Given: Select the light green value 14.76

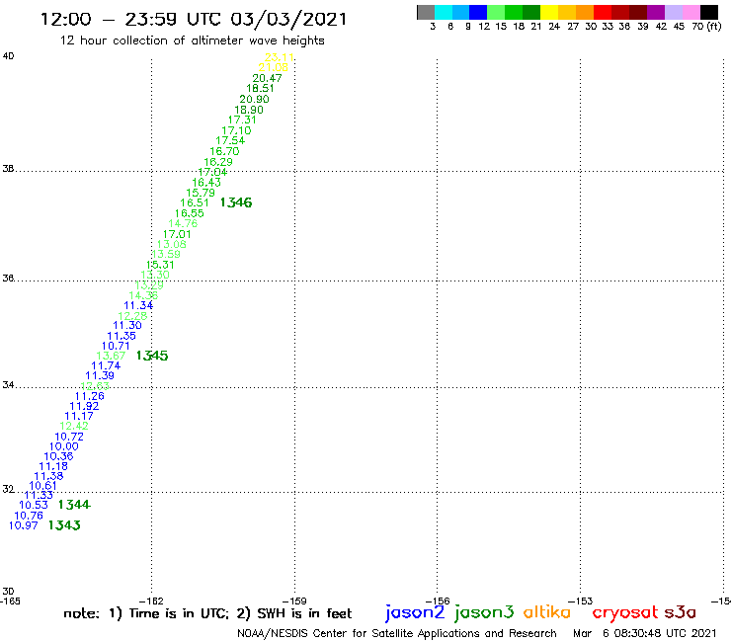Looking at the screenshot, I should tap(183, 224).
